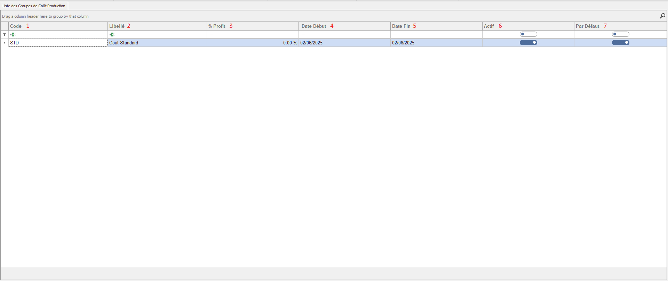The image size is (668, 281).
Task: Toggle the Par Défaut filter row switch
Action: coord(620,34)
